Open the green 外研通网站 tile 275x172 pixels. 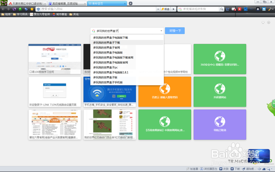click(220, 92)
